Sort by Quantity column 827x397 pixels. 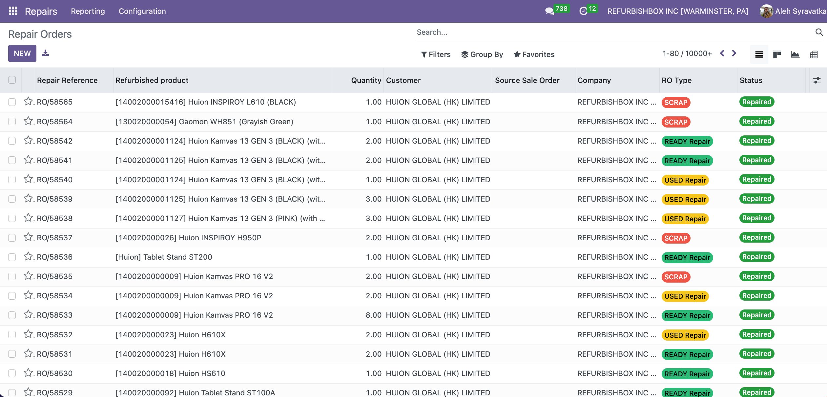coord(366,80)
